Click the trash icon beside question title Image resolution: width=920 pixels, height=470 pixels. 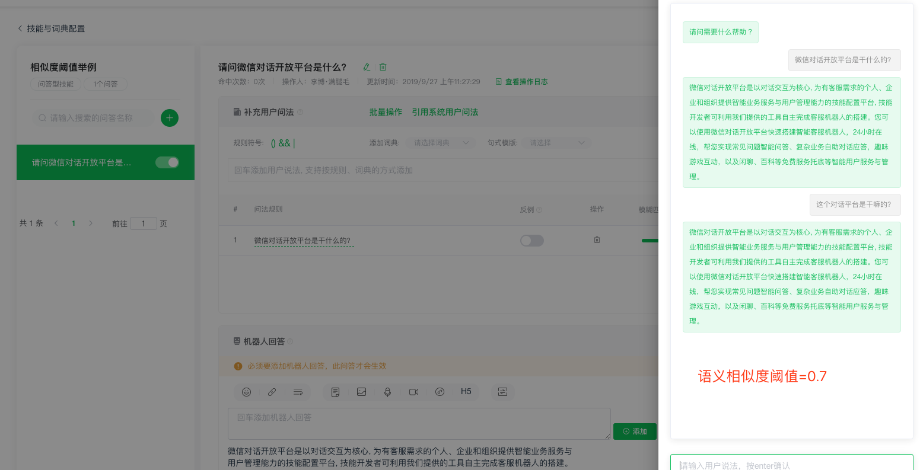(x=383, y=67)
